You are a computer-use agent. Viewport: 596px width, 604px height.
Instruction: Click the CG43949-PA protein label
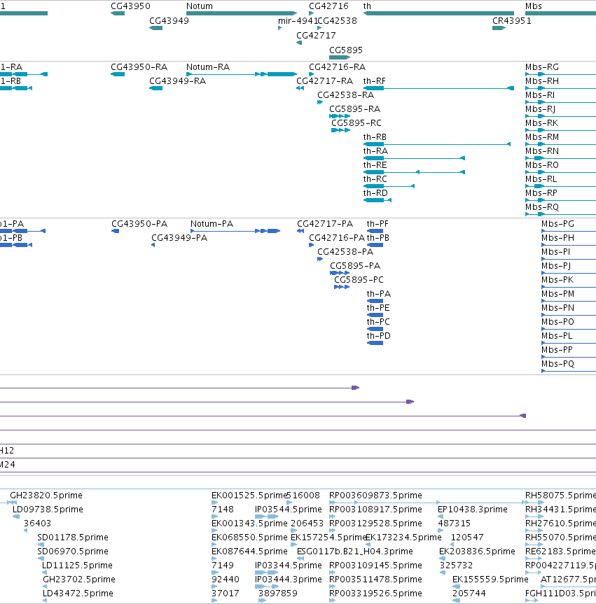click(x=179, y=238)
